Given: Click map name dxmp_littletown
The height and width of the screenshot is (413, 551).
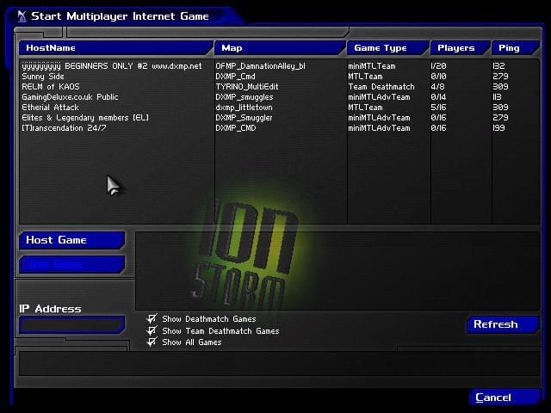Looking at the screenshot, I should (244, 107).
